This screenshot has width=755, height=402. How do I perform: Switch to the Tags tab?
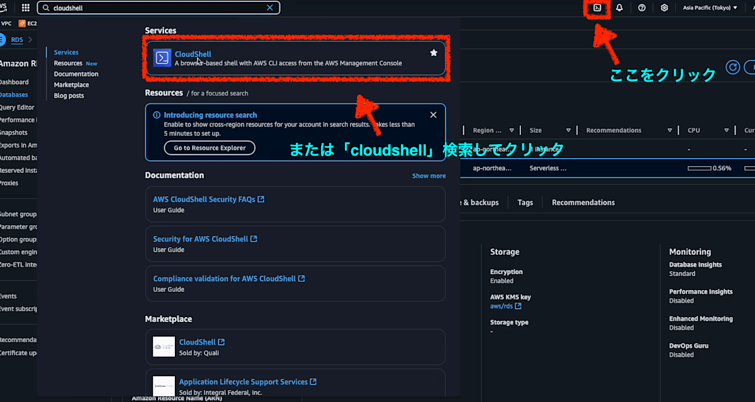click(x=525, y=203)
